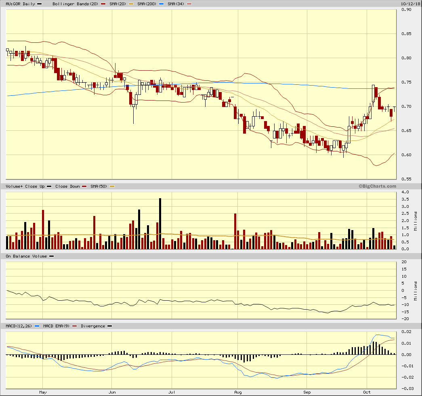The width and height of the screenshot is (422, 396).
Task: Click the 20 On Balance Volume axis label
Action: click(x=404, y=262)
